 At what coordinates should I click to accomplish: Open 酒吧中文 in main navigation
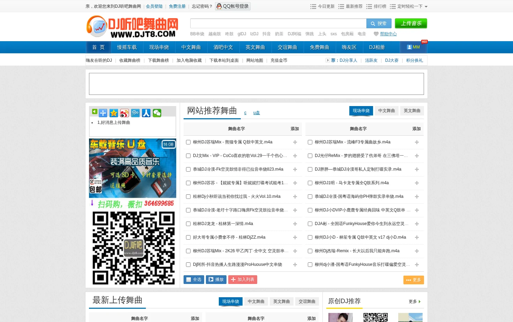[223, 47]
